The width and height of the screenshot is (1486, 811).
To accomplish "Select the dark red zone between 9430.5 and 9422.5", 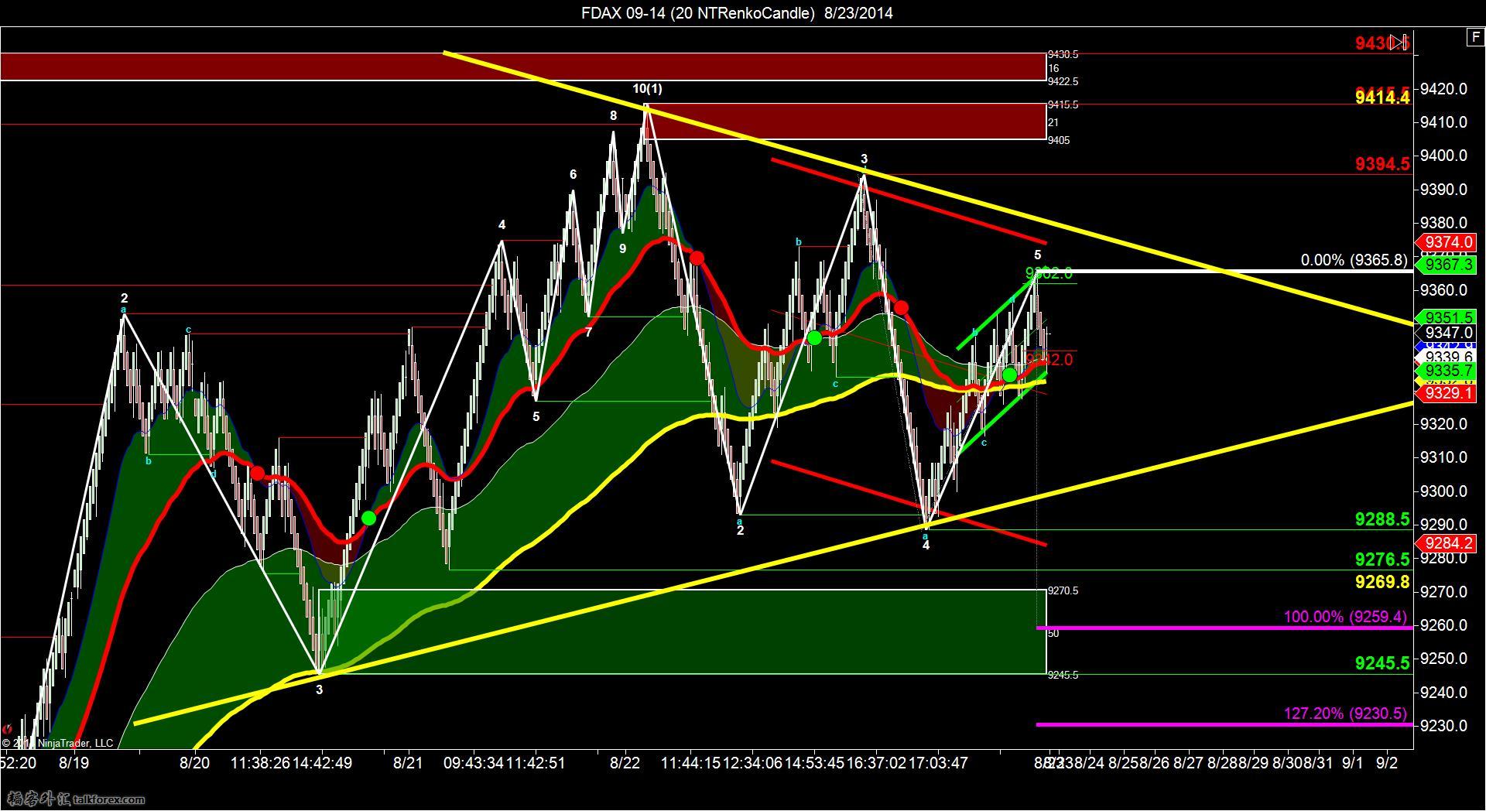I will [x=523, y=67].
